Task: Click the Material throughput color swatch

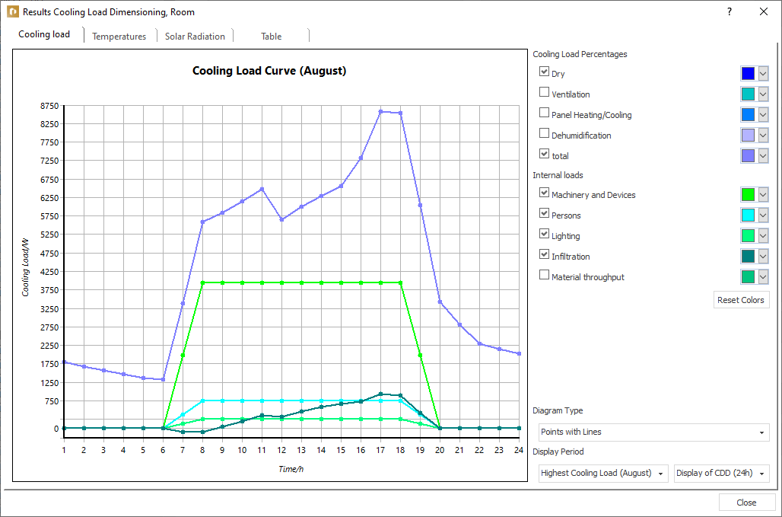Action: pyautogui.click(x=748, y=276)
